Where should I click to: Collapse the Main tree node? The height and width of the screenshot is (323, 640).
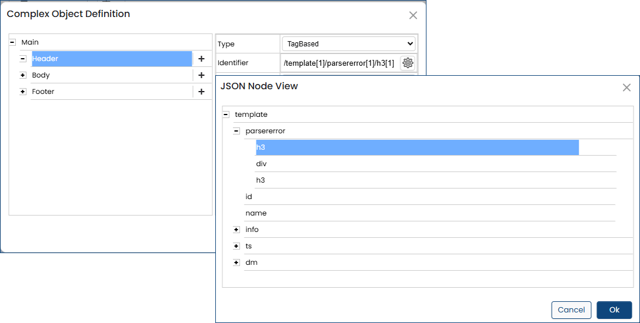12,42
